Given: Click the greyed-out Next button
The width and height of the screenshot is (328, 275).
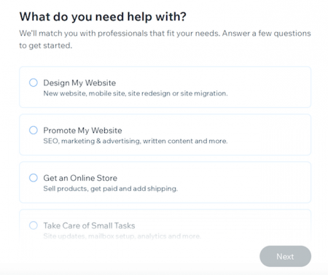Looking at the screenshot, I should [x=285, y=256].
